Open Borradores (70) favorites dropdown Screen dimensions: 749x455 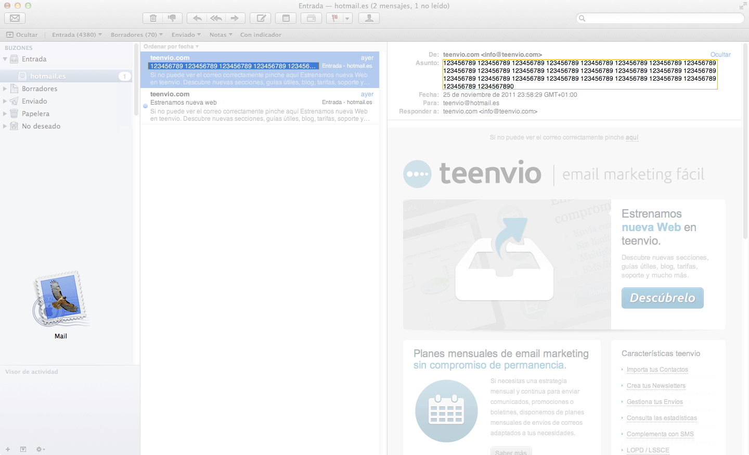(x=137, y=35)
